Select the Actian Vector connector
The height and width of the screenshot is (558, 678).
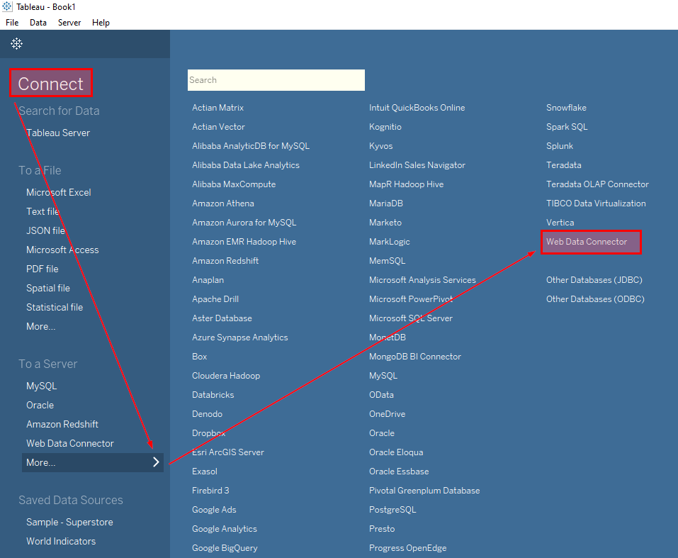click(218, 126)
